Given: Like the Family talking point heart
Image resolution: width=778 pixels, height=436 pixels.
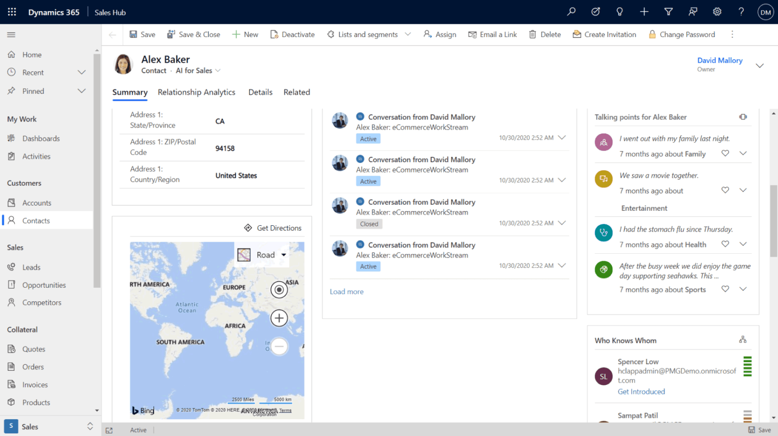Looking at the screenshot, I should point(725,153).
